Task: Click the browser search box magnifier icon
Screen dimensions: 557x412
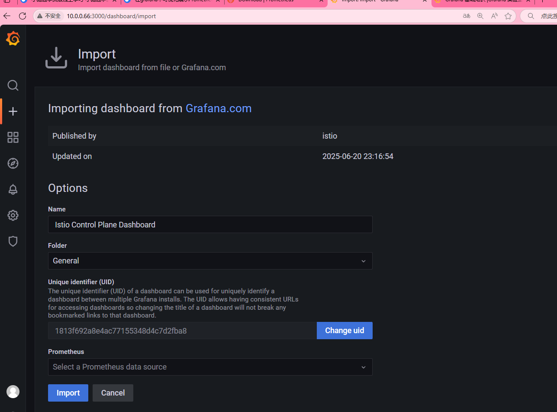Action: click(x=531, y=16)
